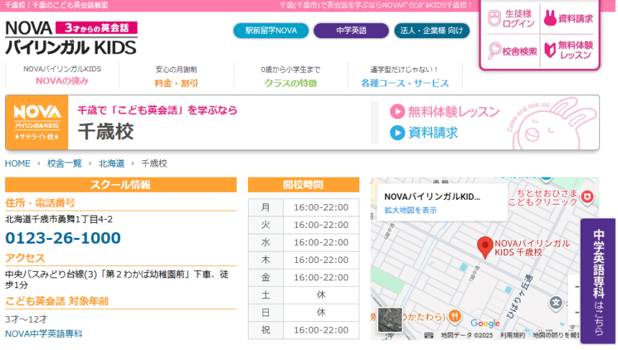This screenshot has height=350, width=618.
Task: Go to 校舎一覧 breadcrumb link
Action: [x=64, y=164]
